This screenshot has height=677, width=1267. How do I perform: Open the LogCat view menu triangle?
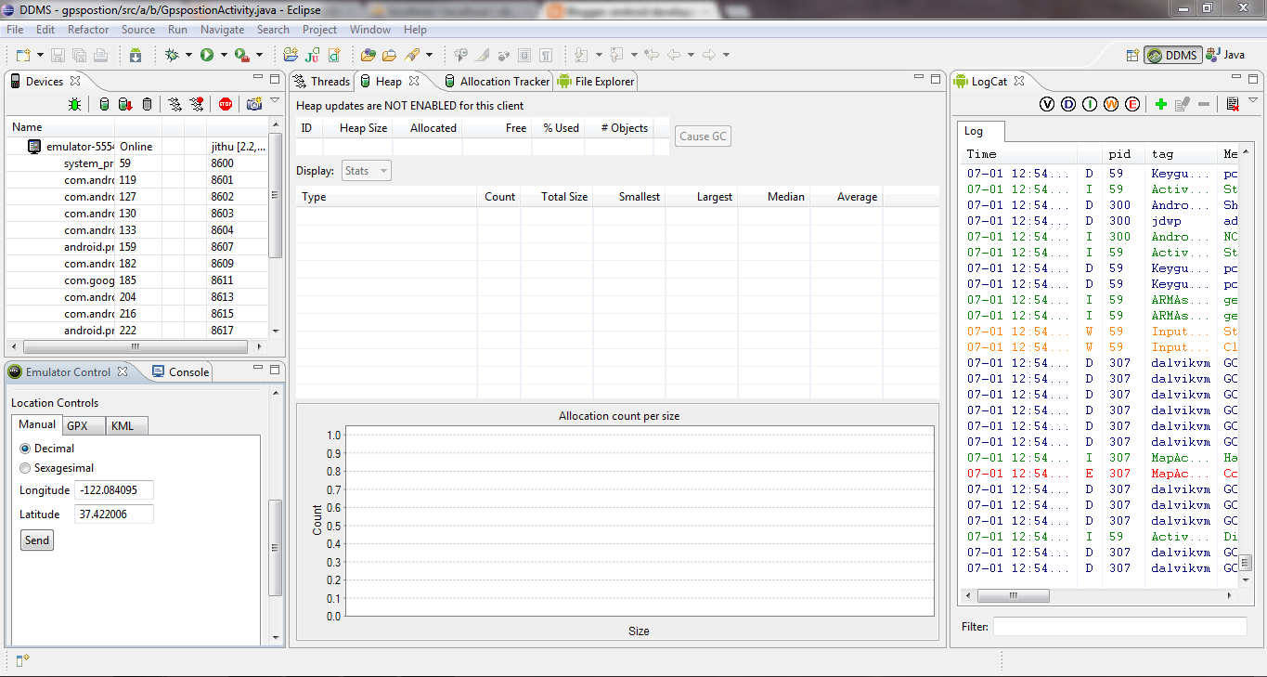pyautogui.click(x=1253, y=101)
